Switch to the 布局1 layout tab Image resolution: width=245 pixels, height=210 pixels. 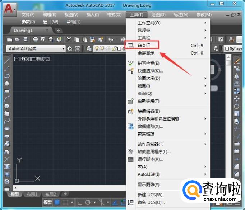32,194
